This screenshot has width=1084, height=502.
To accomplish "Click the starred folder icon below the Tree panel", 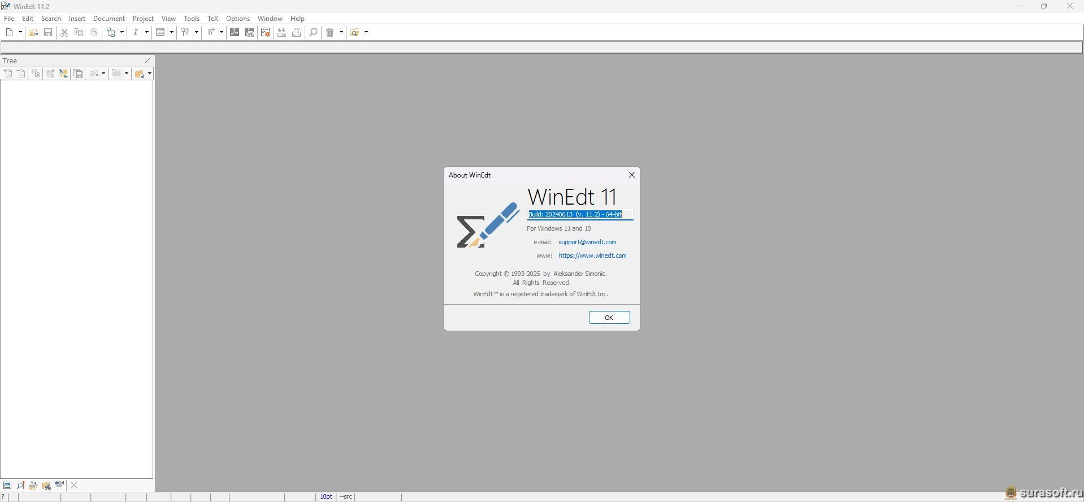I will 33,485.
